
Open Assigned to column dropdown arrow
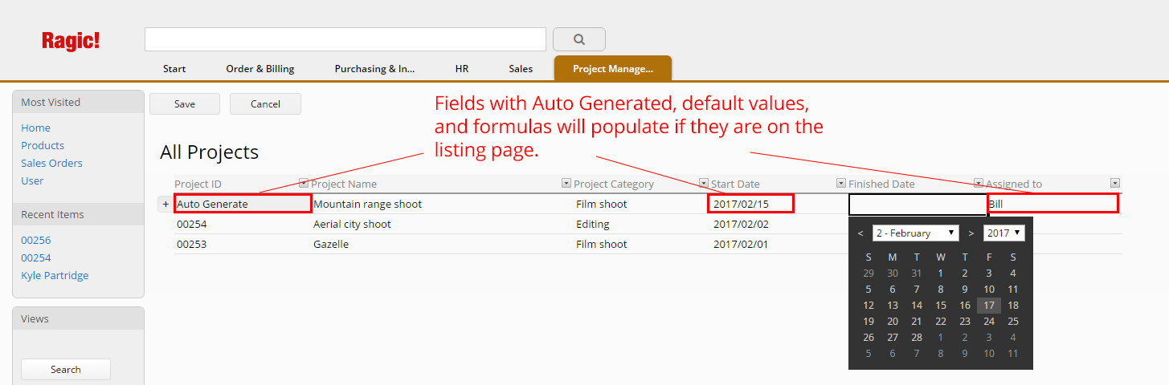pos(1115,183)
